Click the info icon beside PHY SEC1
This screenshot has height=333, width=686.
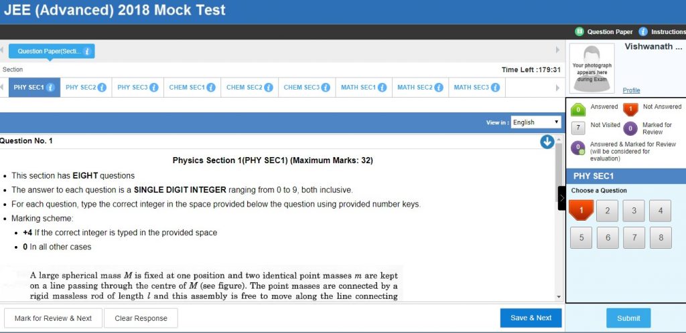click(x=50, y=88)
